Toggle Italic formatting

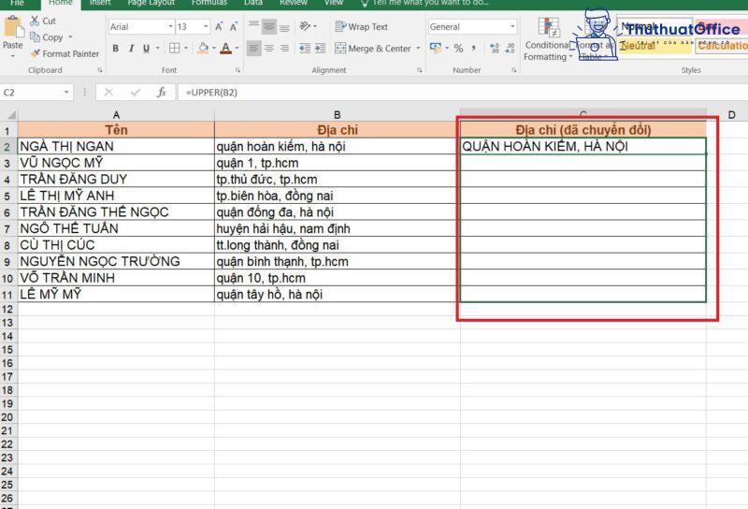click(x=131, y=49)
